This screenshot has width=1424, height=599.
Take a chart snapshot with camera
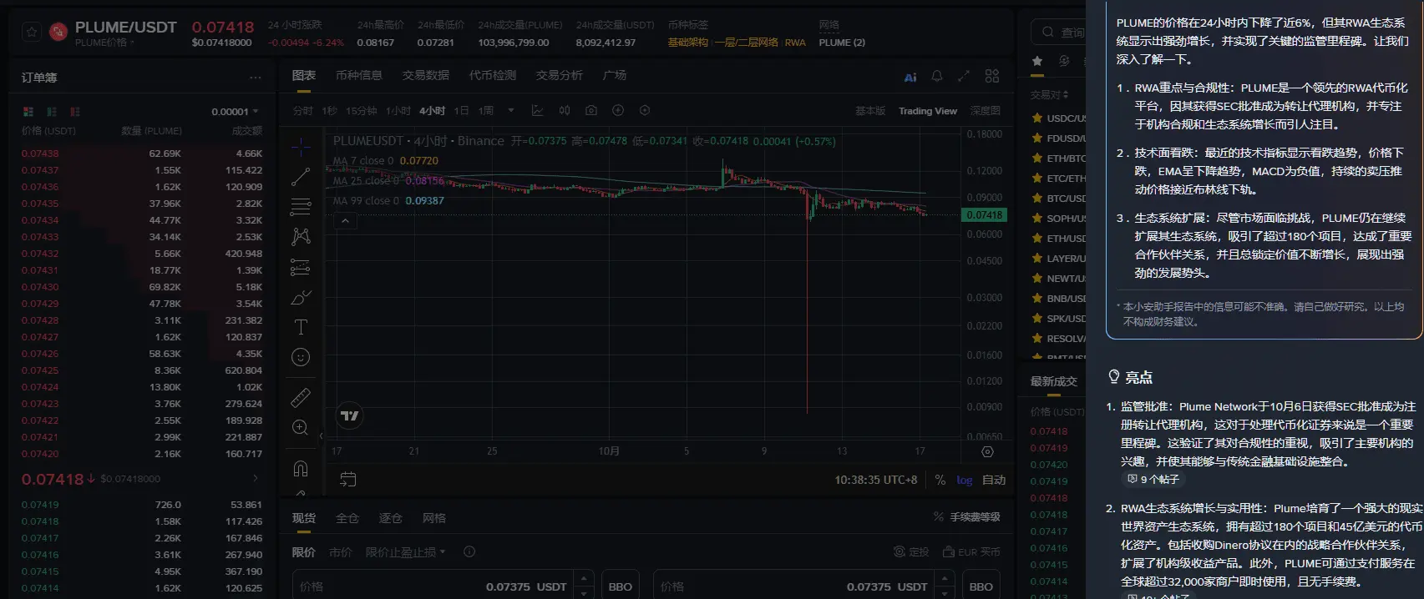[x=591, y=110]
